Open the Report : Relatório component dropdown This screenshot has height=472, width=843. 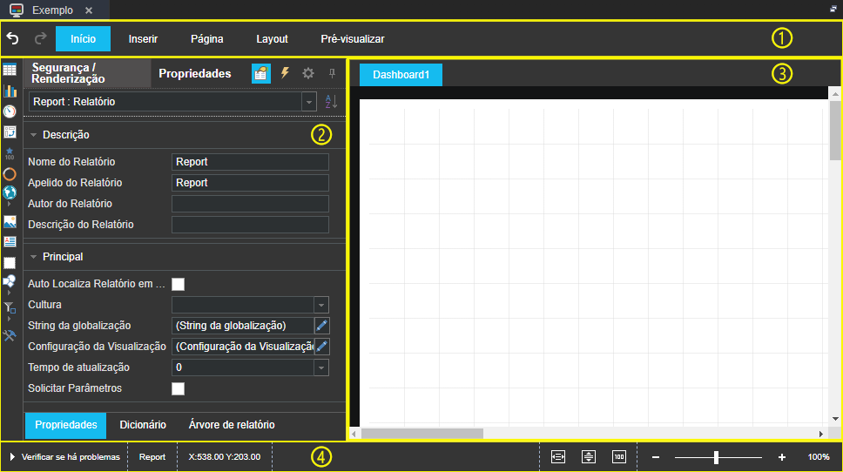click(309, 102)
